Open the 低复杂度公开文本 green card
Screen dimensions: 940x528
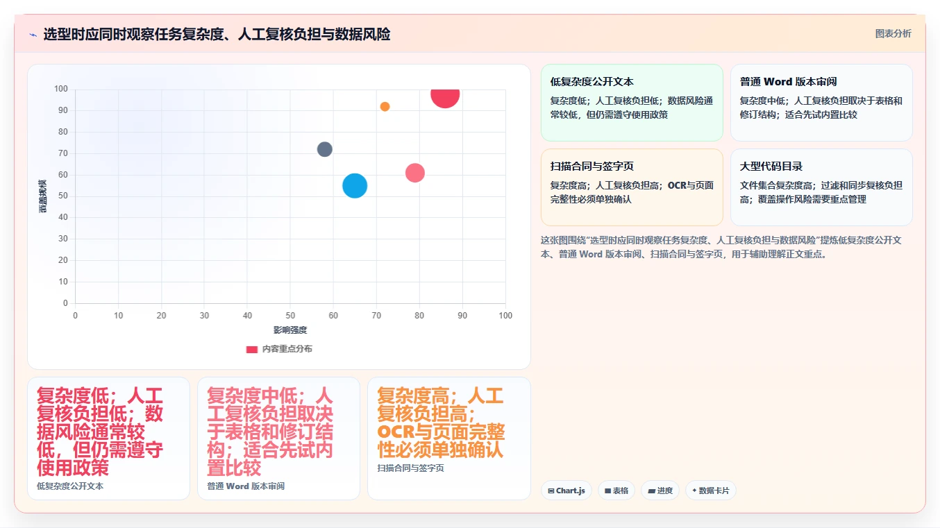[632, 103]
